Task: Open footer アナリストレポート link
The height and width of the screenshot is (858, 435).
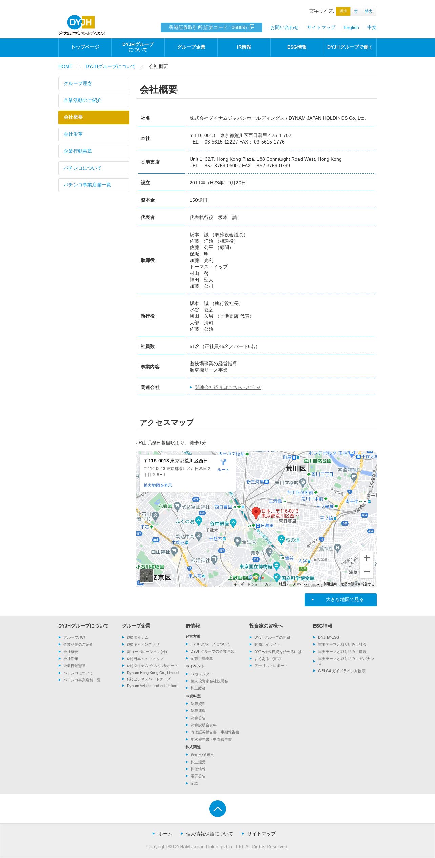Action: 271,666
